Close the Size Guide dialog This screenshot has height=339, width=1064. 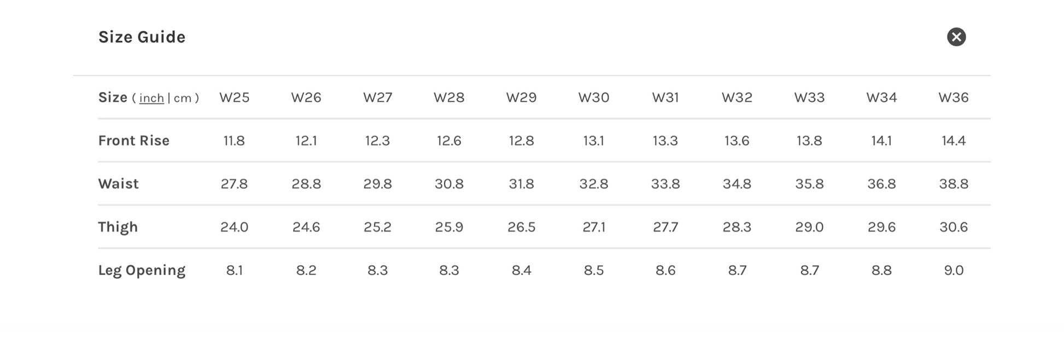956,37
